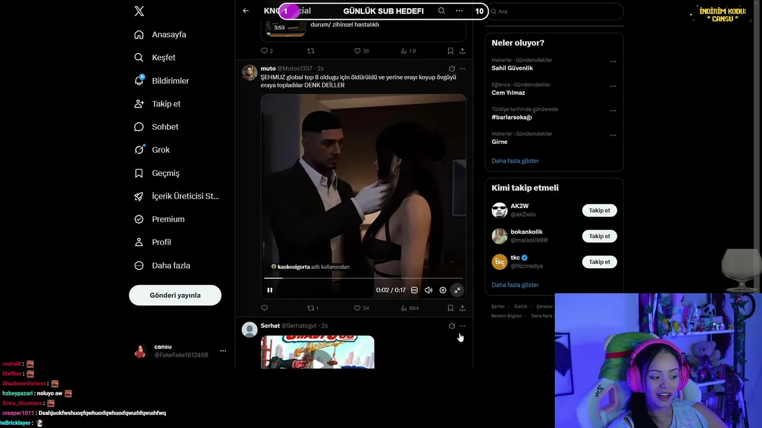Seek on the video progress bar
Image resolution: width=762 pixels, height=428 pixels.
[363, 278]
